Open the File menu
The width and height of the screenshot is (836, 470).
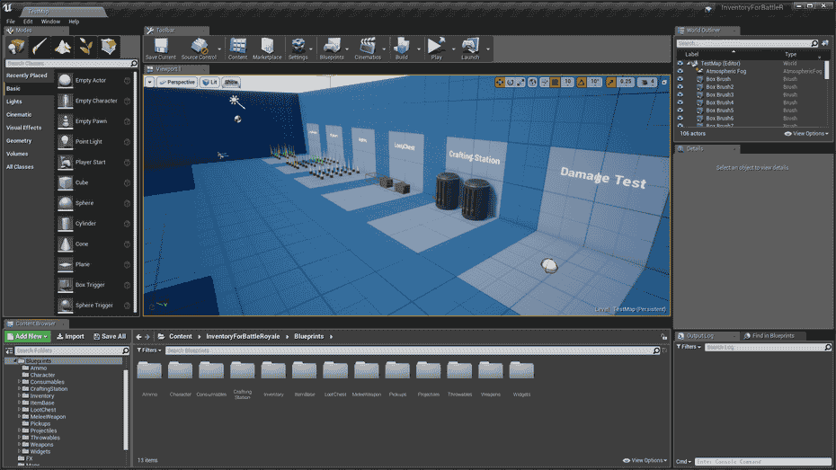click(11, 22)
